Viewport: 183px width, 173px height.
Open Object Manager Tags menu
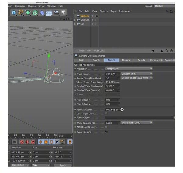pyautogui.click(x=113, y=11)
